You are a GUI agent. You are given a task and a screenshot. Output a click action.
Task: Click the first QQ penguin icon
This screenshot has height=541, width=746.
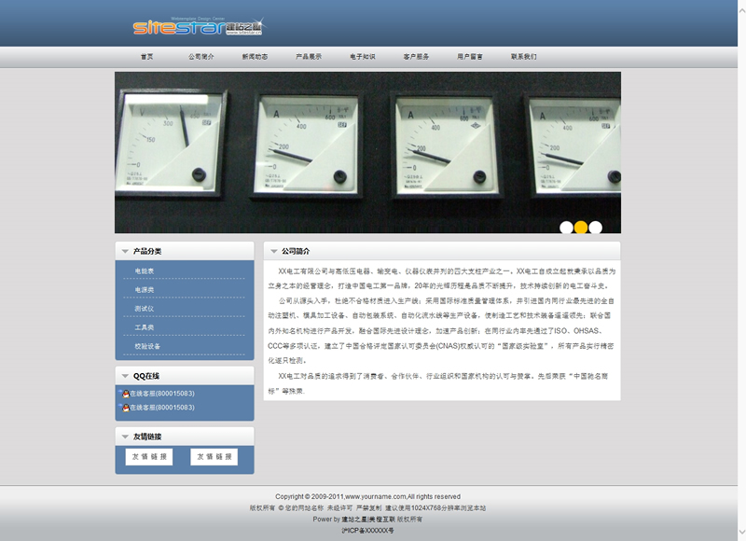(125, 394)
